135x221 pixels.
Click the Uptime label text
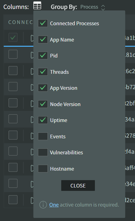pyautogui.click(x=59, y=120)
